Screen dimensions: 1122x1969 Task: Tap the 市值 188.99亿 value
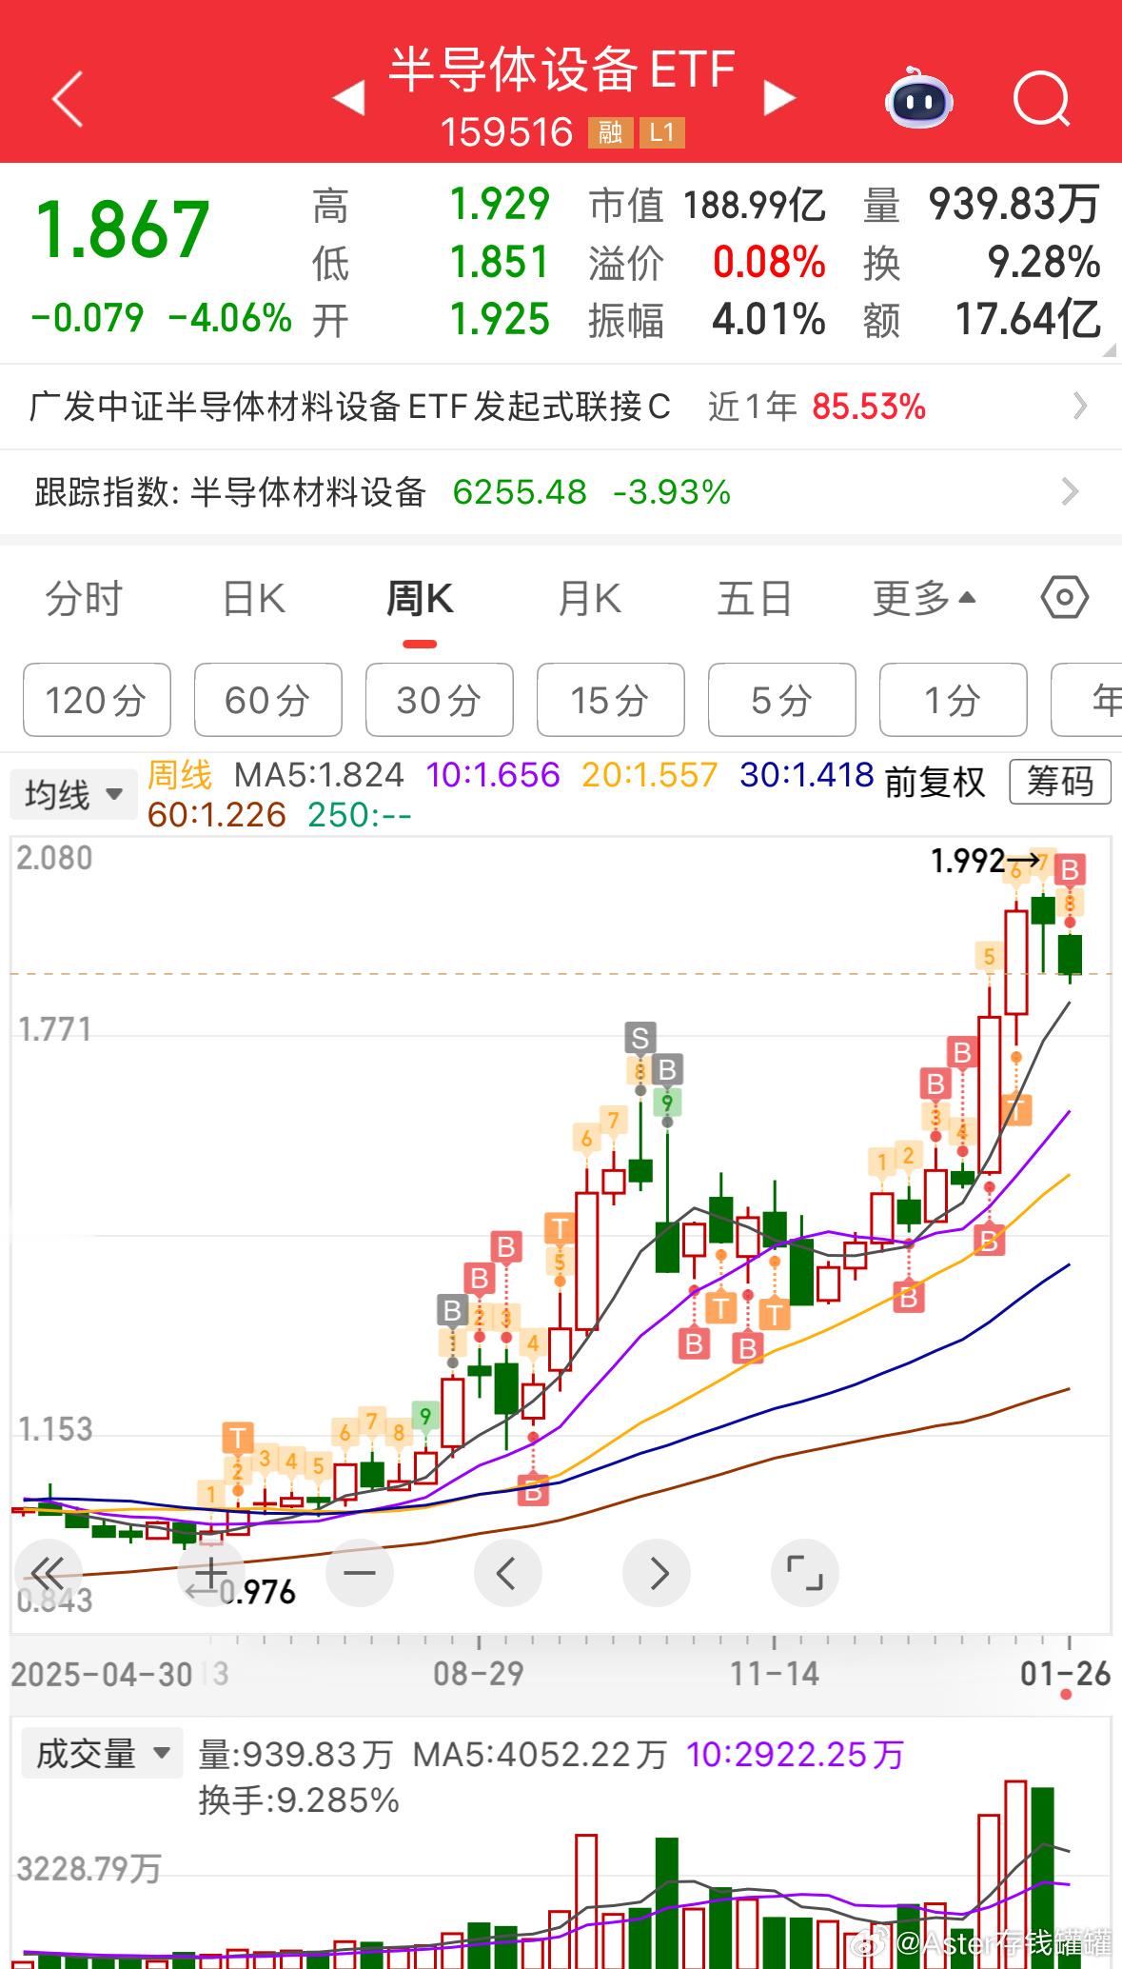click(x=755, y=205)
